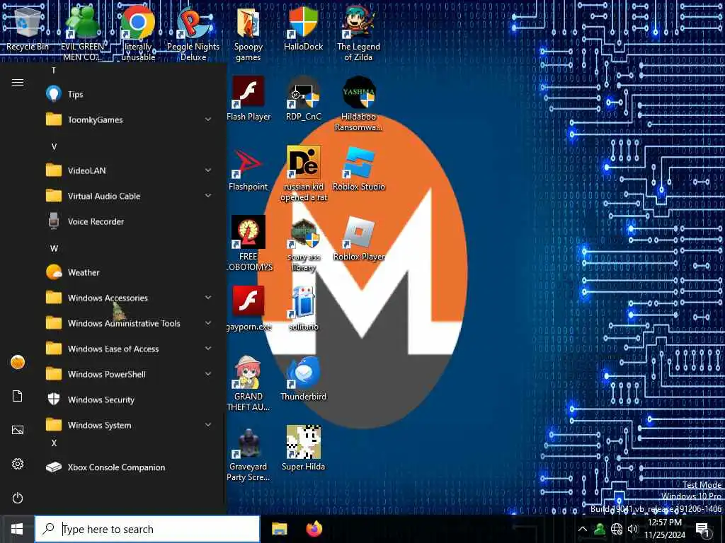Select the 'scary ass library' shortcut
The image size is (725, 543).
[x=303, y=243]
